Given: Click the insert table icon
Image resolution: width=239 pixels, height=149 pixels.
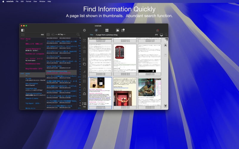Looking at the screenshot, I should [84, 81].
